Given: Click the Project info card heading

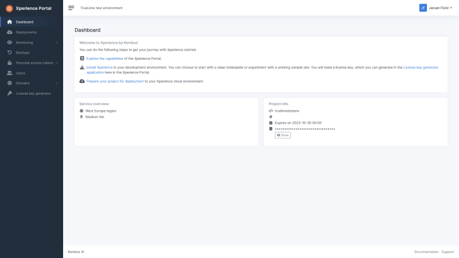Looking at the screenshot, I should coord(278,104).
